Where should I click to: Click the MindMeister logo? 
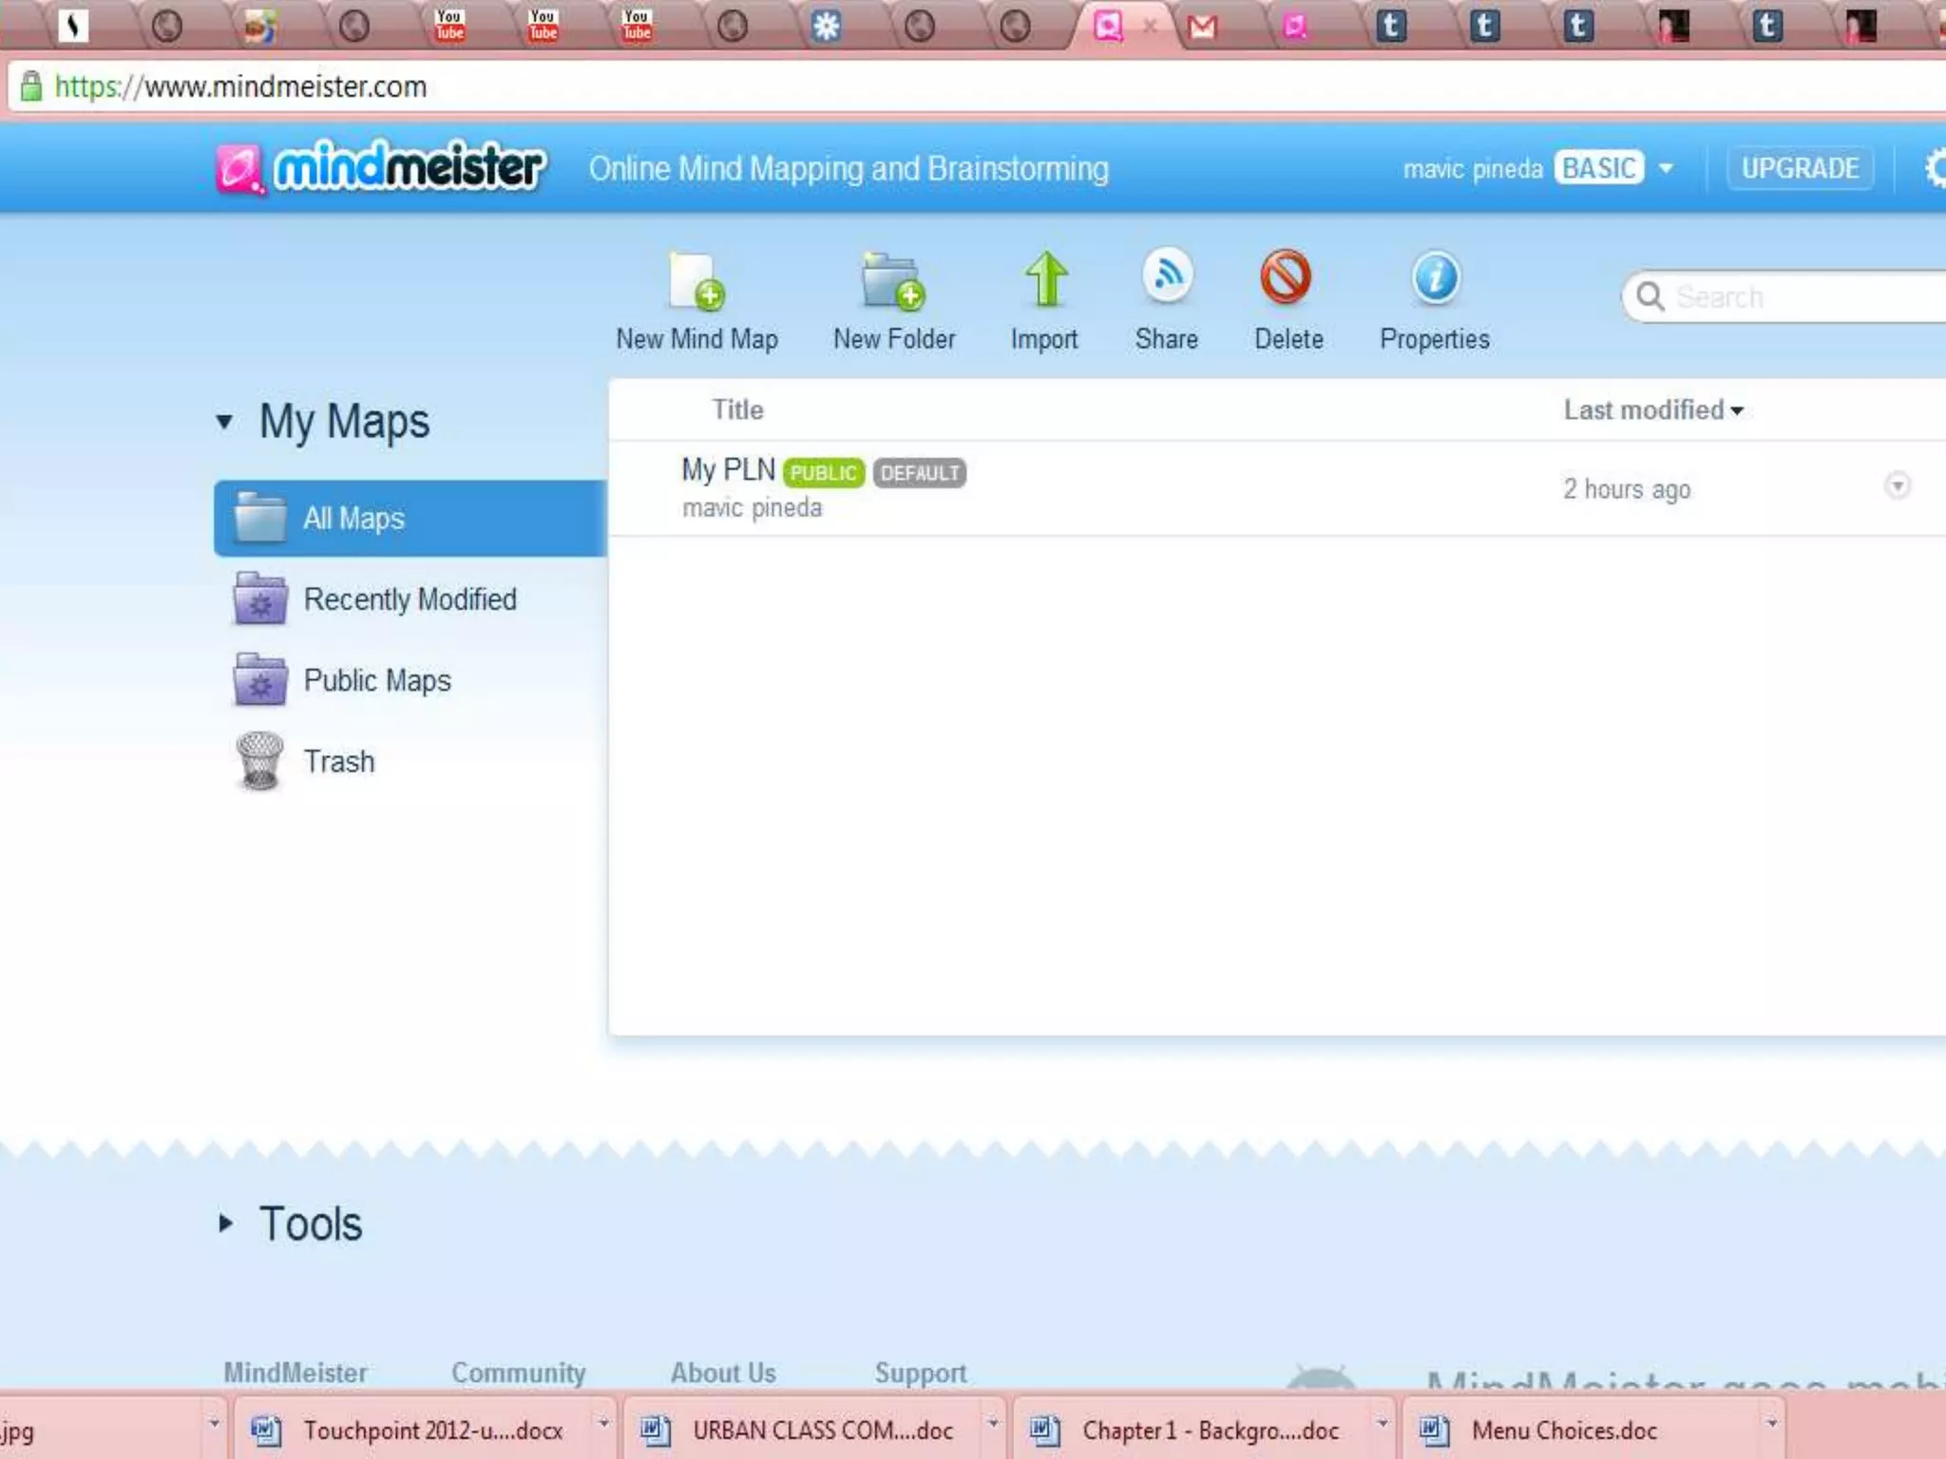(x=381, y=168)
